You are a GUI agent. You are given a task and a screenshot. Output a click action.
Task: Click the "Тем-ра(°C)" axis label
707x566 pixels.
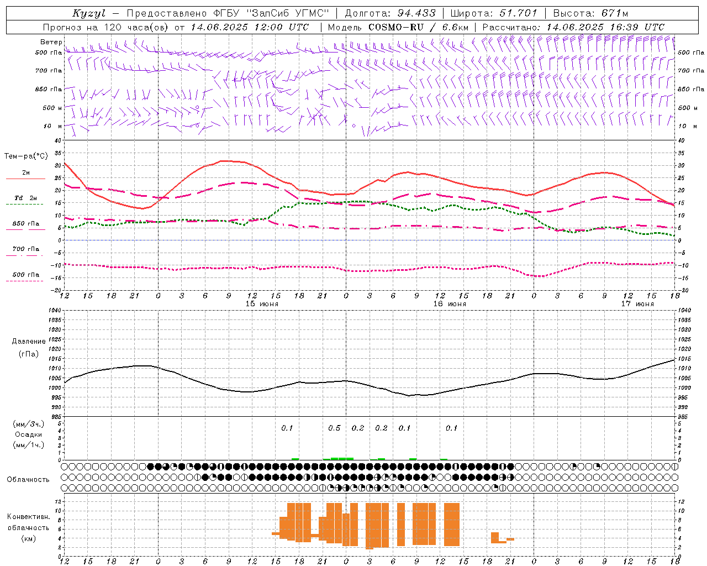coord(26,156)
